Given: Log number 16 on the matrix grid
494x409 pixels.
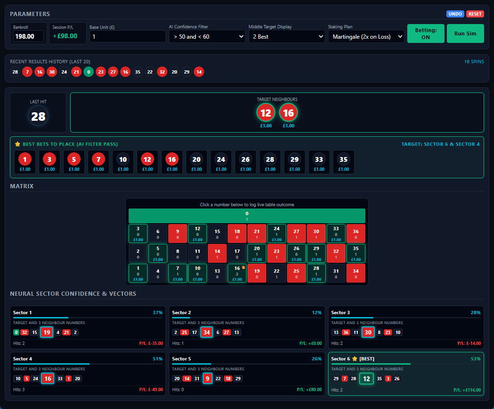Looking at the screenshot, I should point(237,273).
